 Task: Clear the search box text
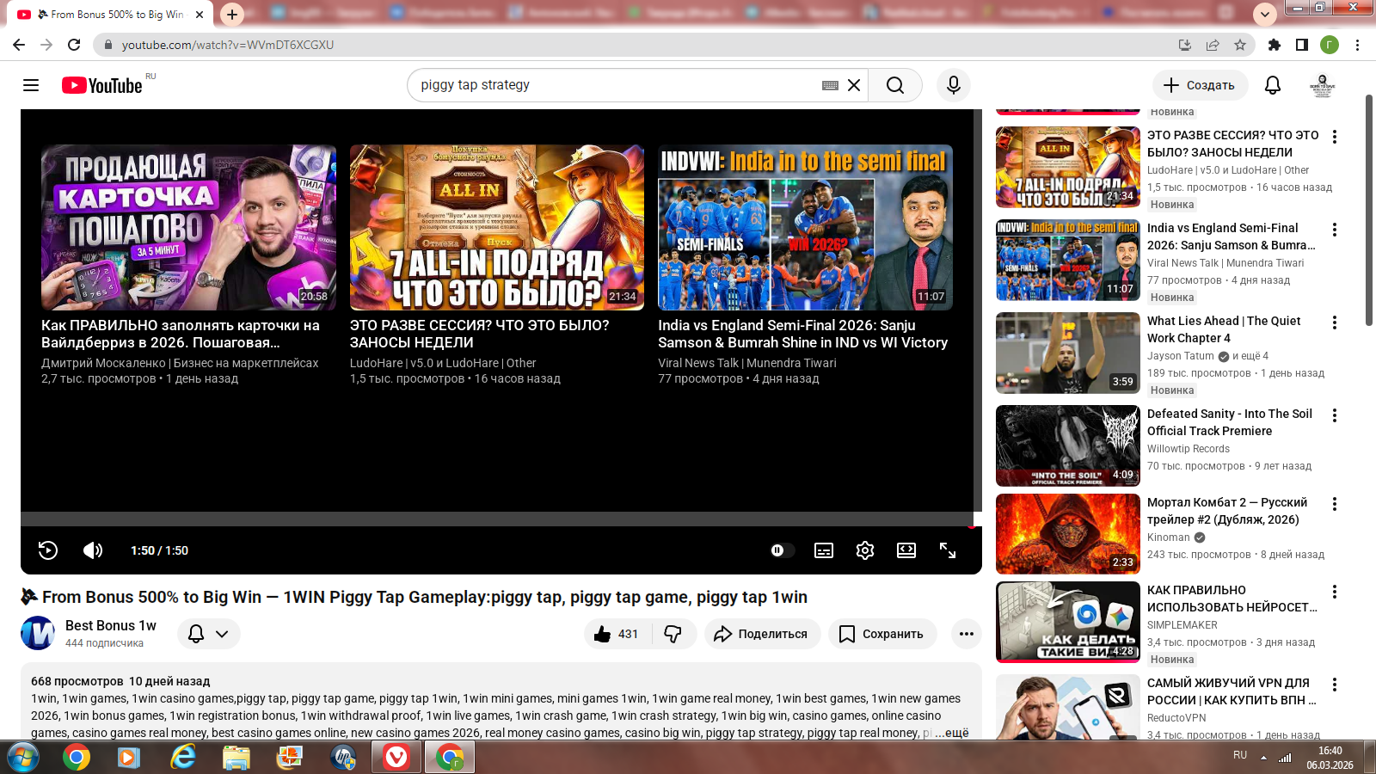tap(854, 85)
